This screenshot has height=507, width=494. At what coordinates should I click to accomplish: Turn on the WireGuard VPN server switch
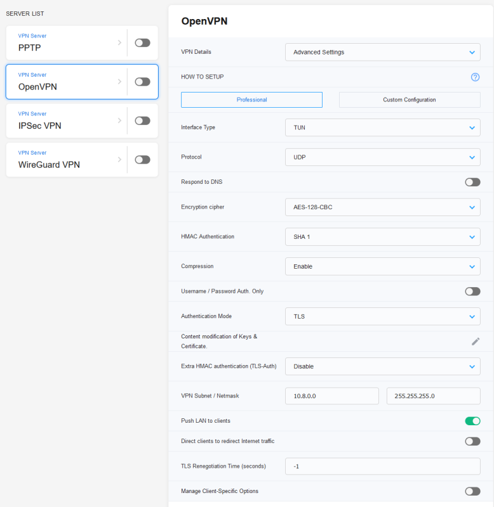(142, 160)
